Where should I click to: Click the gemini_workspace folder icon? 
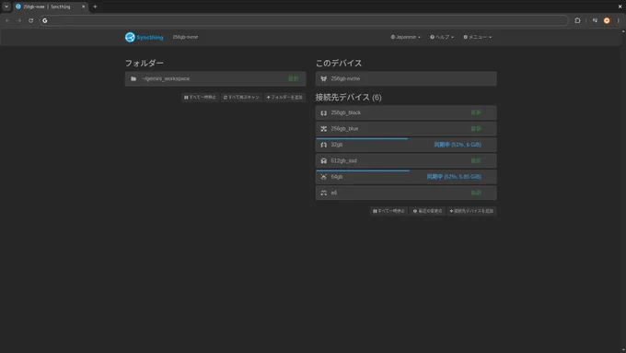[x=133, y=78]
